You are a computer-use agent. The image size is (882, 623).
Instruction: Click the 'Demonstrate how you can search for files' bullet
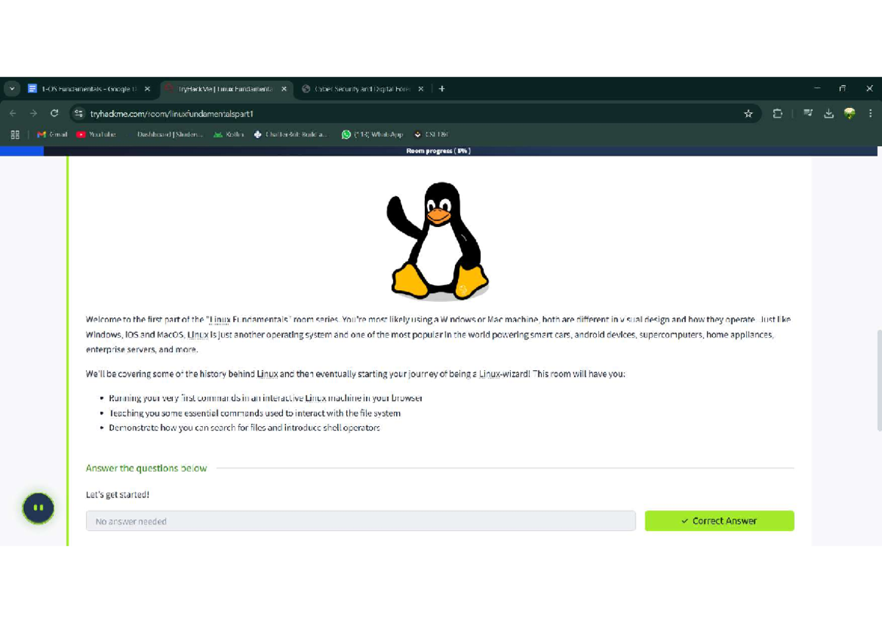(244, 428)
